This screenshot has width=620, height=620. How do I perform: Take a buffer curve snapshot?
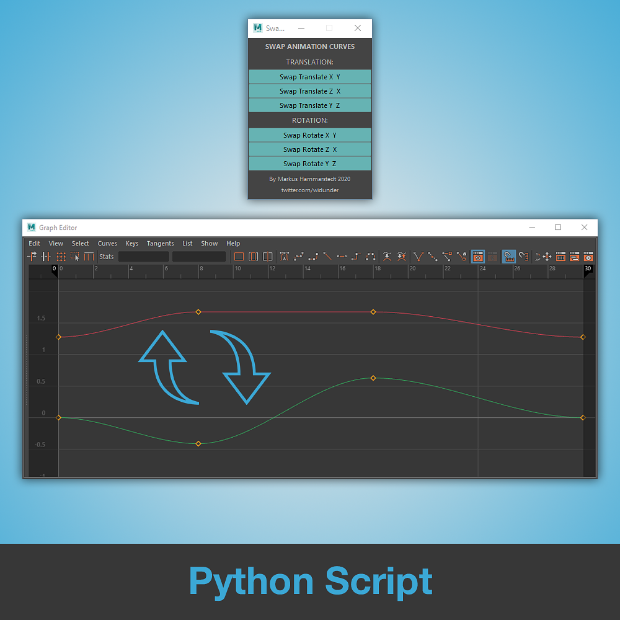(x=386, y=256)
